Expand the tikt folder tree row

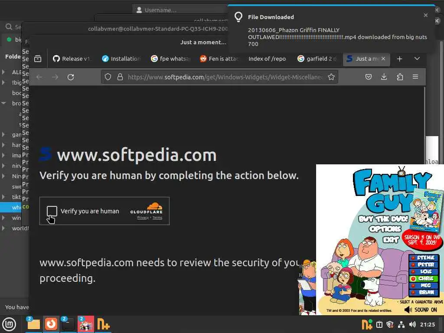tap(3, 197)
